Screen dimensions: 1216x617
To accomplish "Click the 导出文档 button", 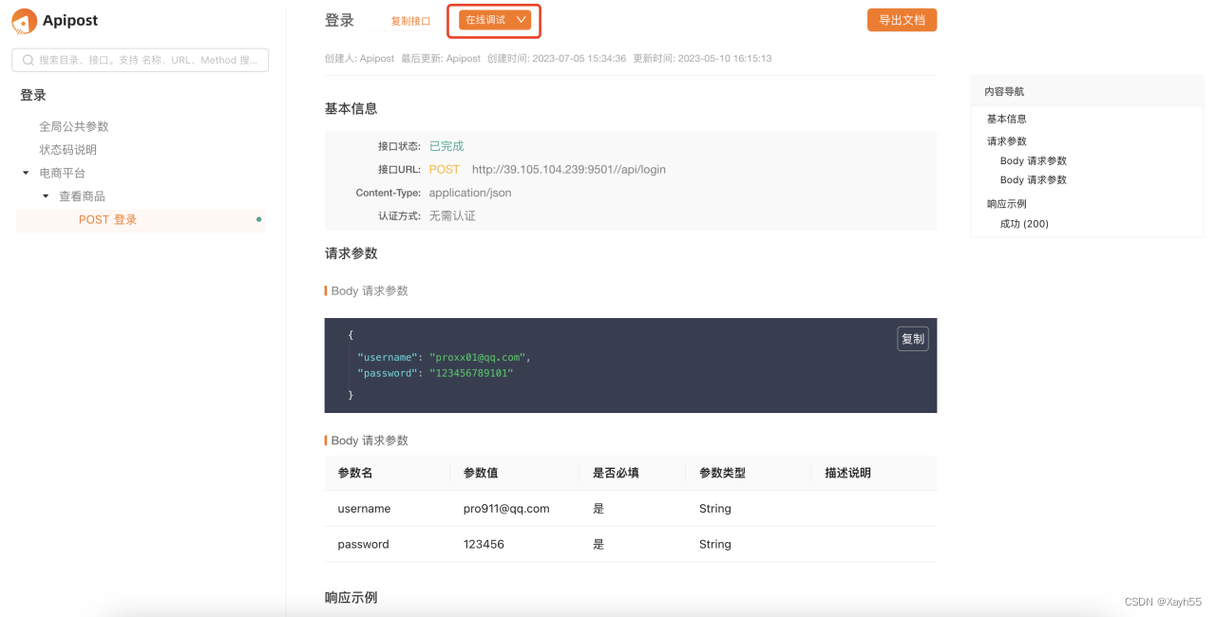I will tap(901, 18).
